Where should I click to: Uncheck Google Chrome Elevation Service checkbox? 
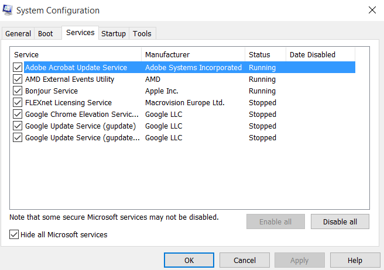[x=18, y=115]
